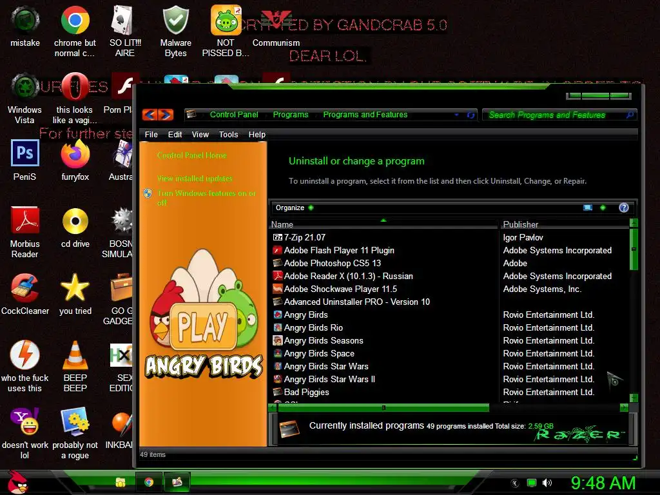Open the help question mark icon

coord(623,208)
